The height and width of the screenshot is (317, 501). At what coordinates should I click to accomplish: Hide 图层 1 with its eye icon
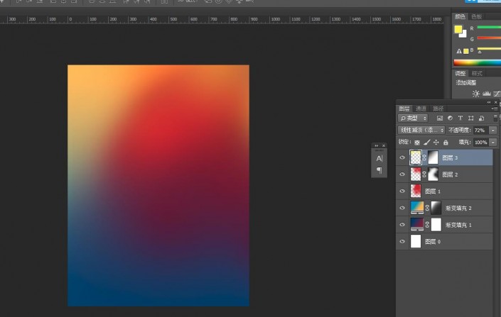402,191
